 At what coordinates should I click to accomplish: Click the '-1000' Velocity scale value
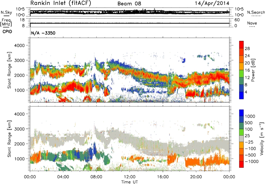tap(251, 161)
